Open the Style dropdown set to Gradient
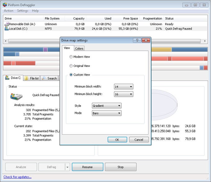The width and height of the screenshot is (211, 182). [106, 106]
